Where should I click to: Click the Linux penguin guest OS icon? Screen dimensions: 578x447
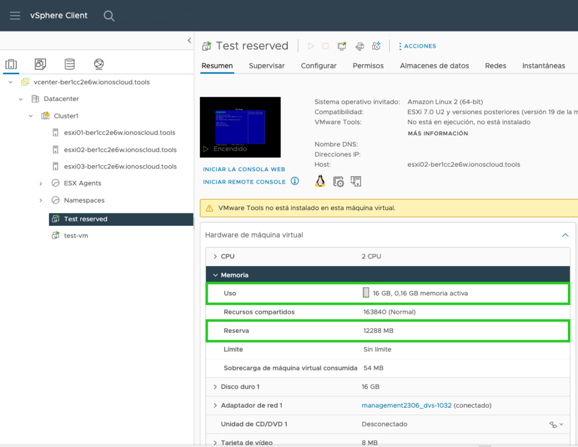pos(320,181)
